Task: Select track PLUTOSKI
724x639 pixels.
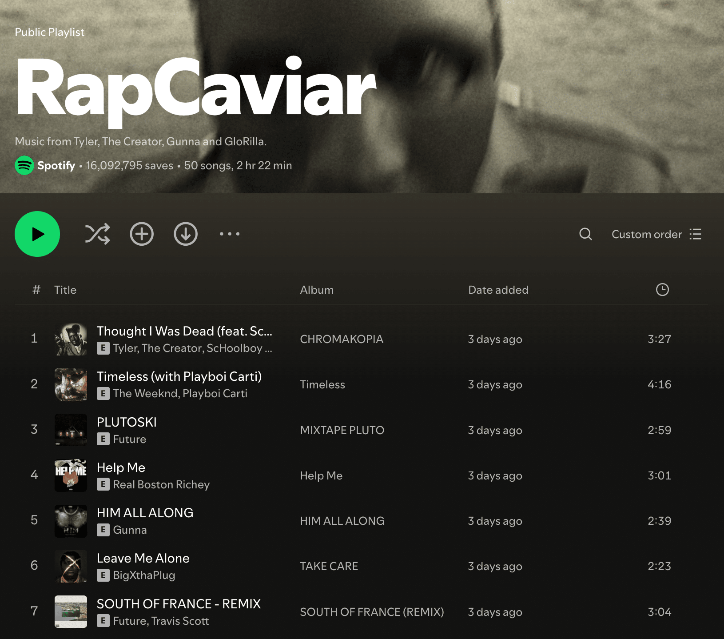Action: (x=127, y=422)
